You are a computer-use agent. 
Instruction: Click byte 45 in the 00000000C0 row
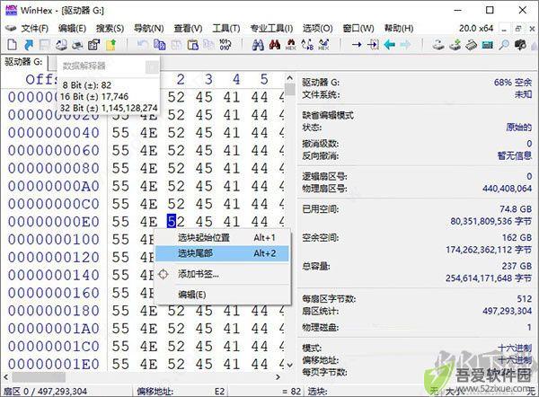pos(204,204)
